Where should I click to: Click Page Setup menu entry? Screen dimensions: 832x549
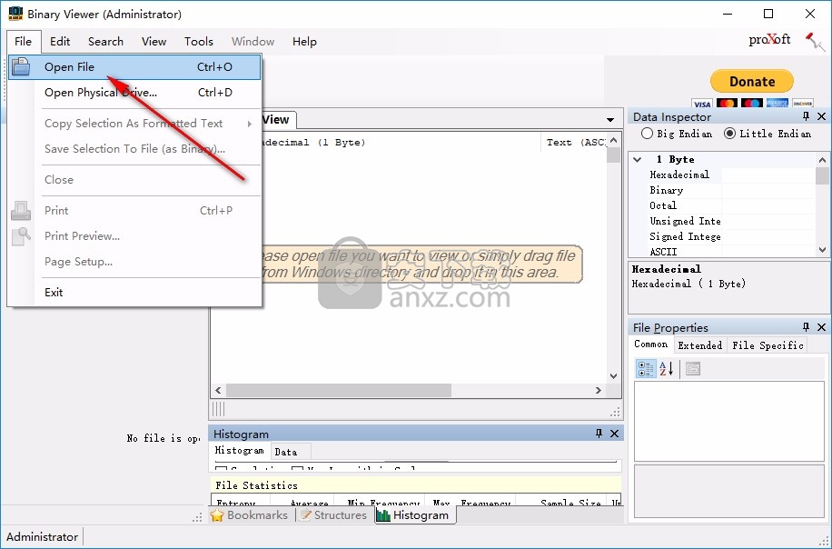tap(134, 262)
